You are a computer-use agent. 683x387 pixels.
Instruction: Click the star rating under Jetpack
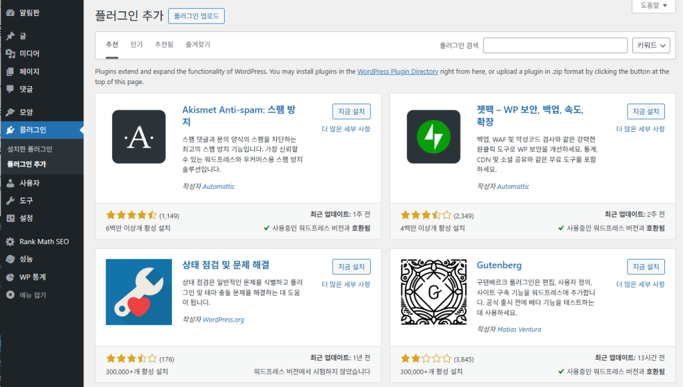click(425, 216)
